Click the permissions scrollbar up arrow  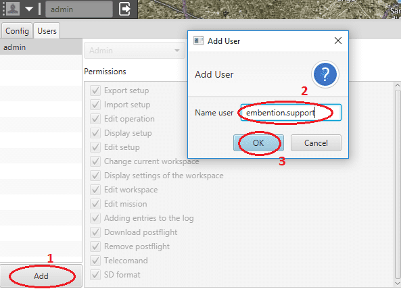(x=398, y=86)
